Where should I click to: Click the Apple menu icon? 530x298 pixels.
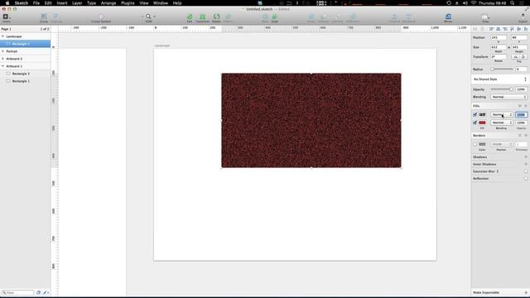click(7, 3)
